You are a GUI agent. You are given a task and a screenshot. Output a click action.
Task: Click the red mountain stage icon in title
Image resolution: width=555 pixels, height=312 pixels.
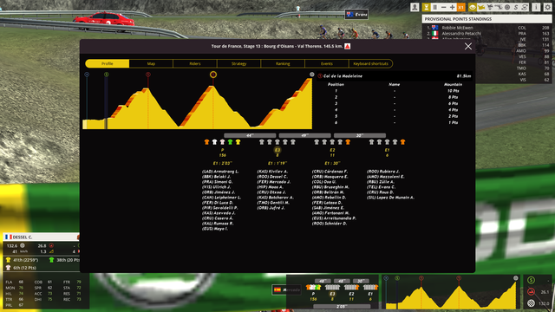pyautogui.click(x=348, y=46)
